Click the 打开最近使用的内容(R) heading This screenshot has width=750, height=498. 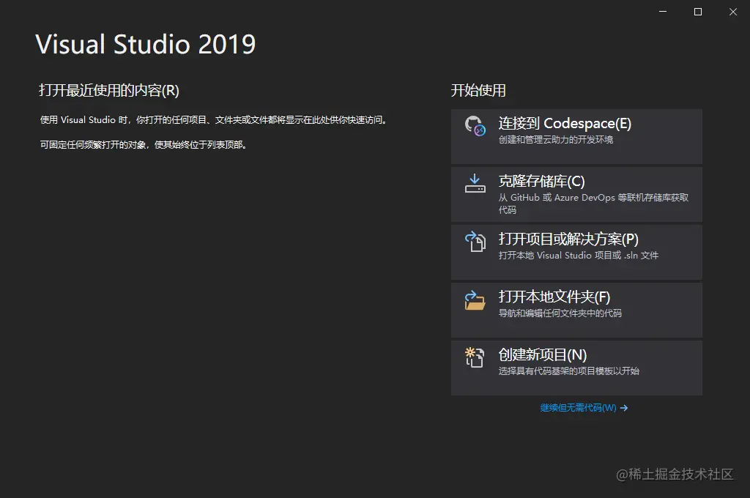click(x=109, y=90)
